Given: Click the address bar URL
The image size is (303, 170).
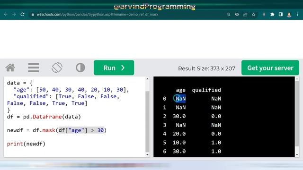Looking at the screenshot, I should (x=98, y=15).
